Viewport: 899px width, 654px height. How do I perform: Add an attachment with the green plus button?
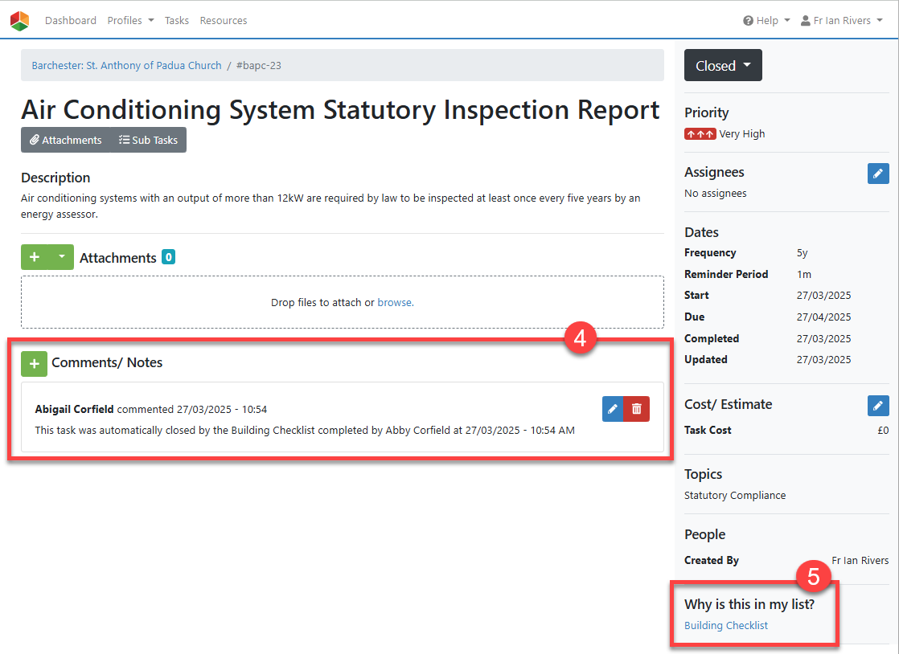(35, 258)
